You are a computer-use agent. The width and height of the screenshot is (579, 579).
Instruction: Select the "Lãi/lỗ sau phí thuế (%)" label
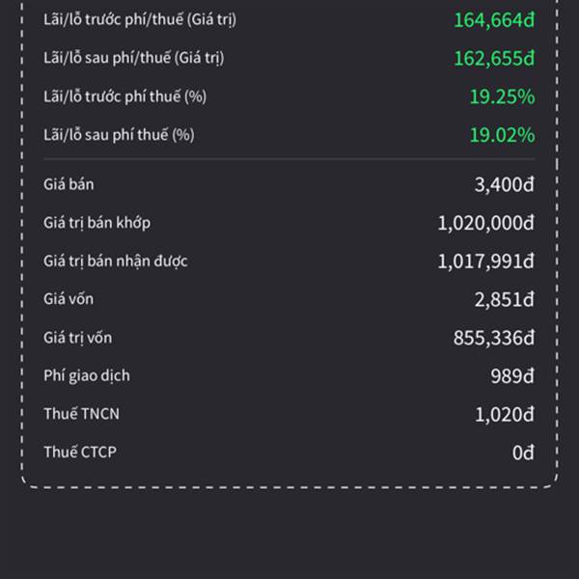119,135
